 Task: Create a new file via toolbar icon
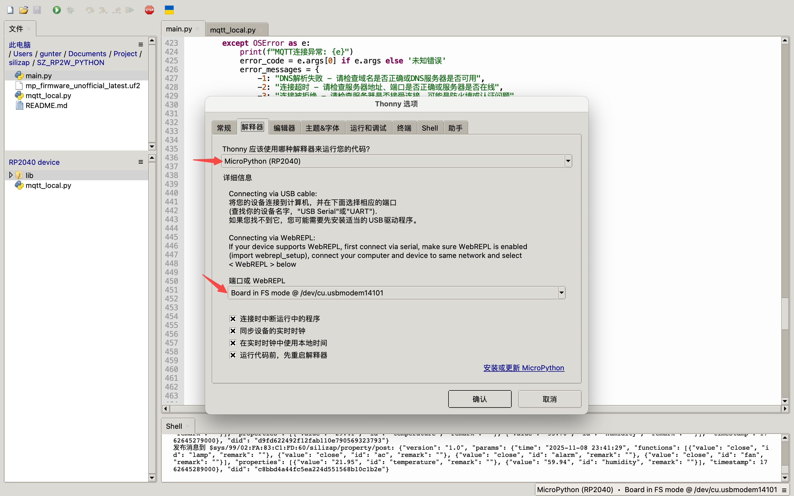pyautogui.click(x=10, y=10)
